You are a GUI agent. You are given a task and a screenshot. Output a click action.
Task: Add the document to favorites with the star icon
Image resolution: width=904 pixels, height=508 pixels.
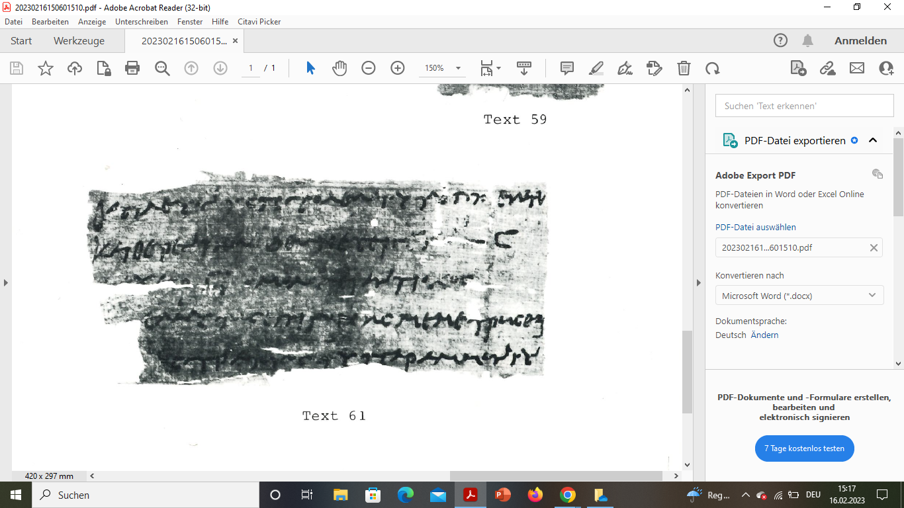(x=46, y=68)
